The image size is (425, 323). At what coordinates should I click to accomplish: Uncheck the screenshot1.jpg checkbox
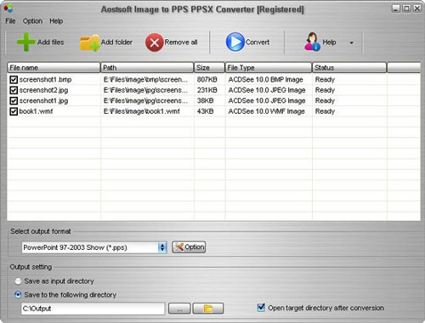(14, 101)
